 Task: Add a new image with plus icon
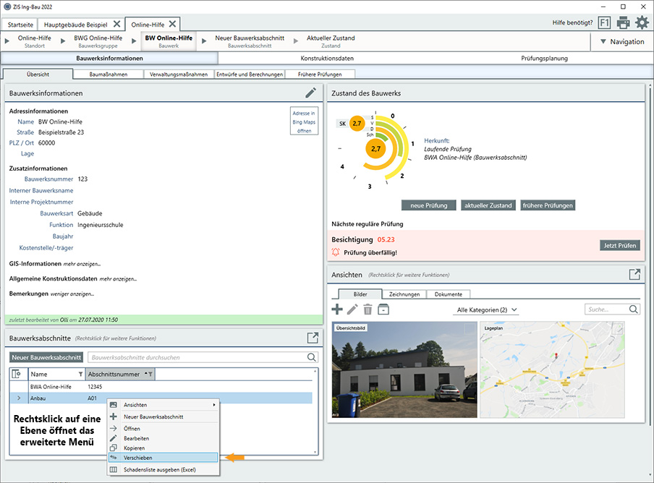coord(337,309)
